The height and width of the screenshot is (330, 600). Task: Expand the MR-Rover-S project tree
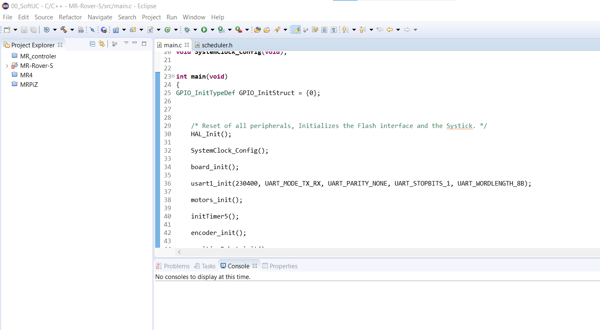click(x=7, y=66)
